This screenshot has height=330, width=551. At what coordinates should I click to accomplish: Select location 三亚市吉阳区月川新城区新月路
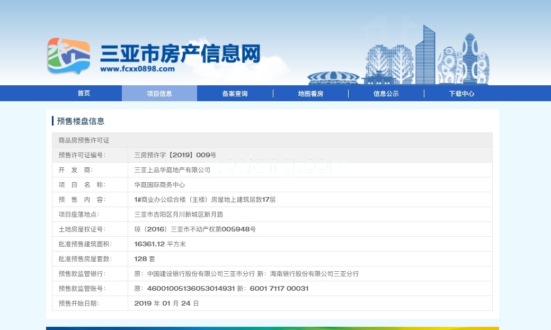179,215
